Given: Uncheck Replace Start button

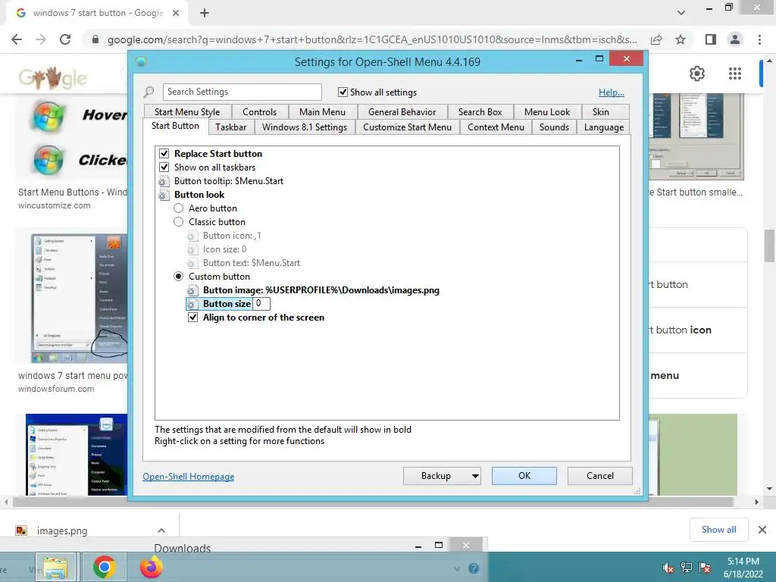Looking at the screenshot, I should coord(164,154).
